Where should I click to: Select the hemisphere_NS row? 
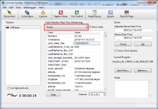point(73,76)
